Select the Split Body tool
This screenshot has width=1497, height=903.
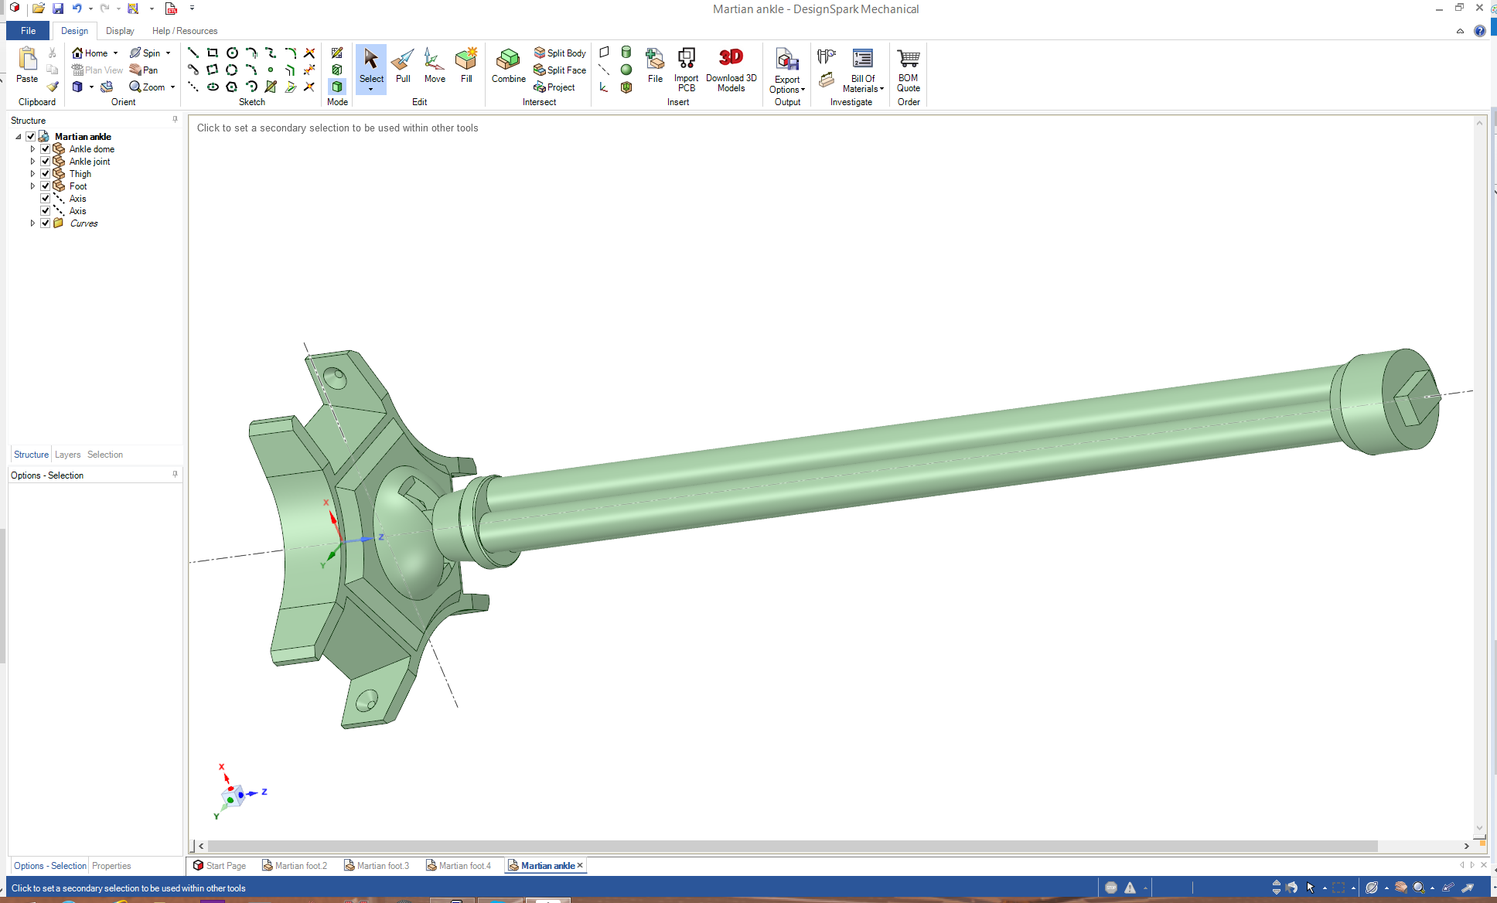click(560, 53)
